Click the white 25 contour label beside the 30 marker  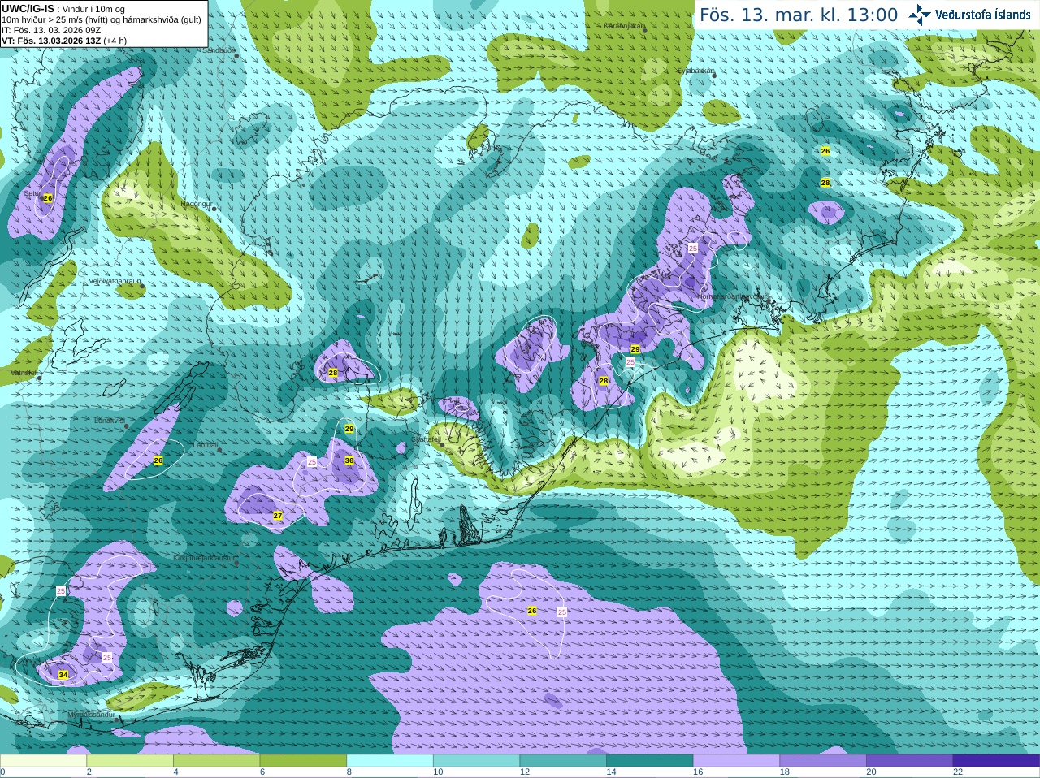[312, 461]
